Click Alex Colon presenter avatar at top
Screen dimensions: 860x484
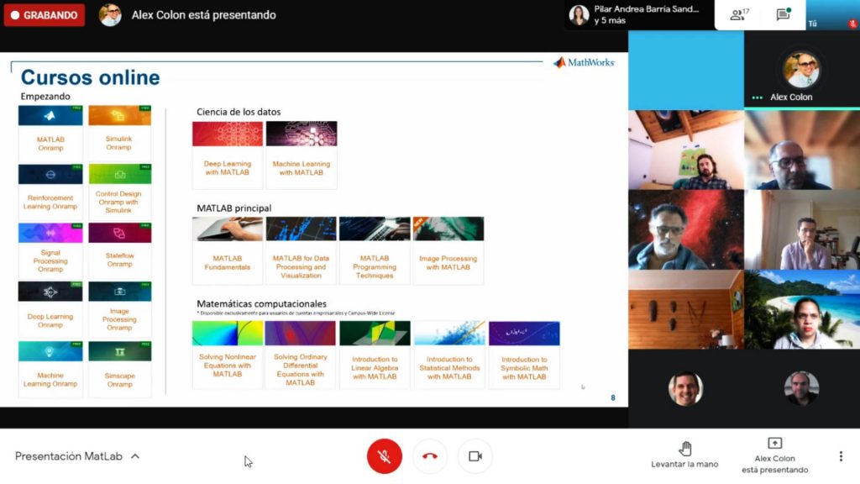click(x=110, y=15)
